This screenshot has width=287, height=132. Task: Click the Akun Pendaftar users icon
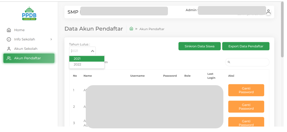point(9,58)
